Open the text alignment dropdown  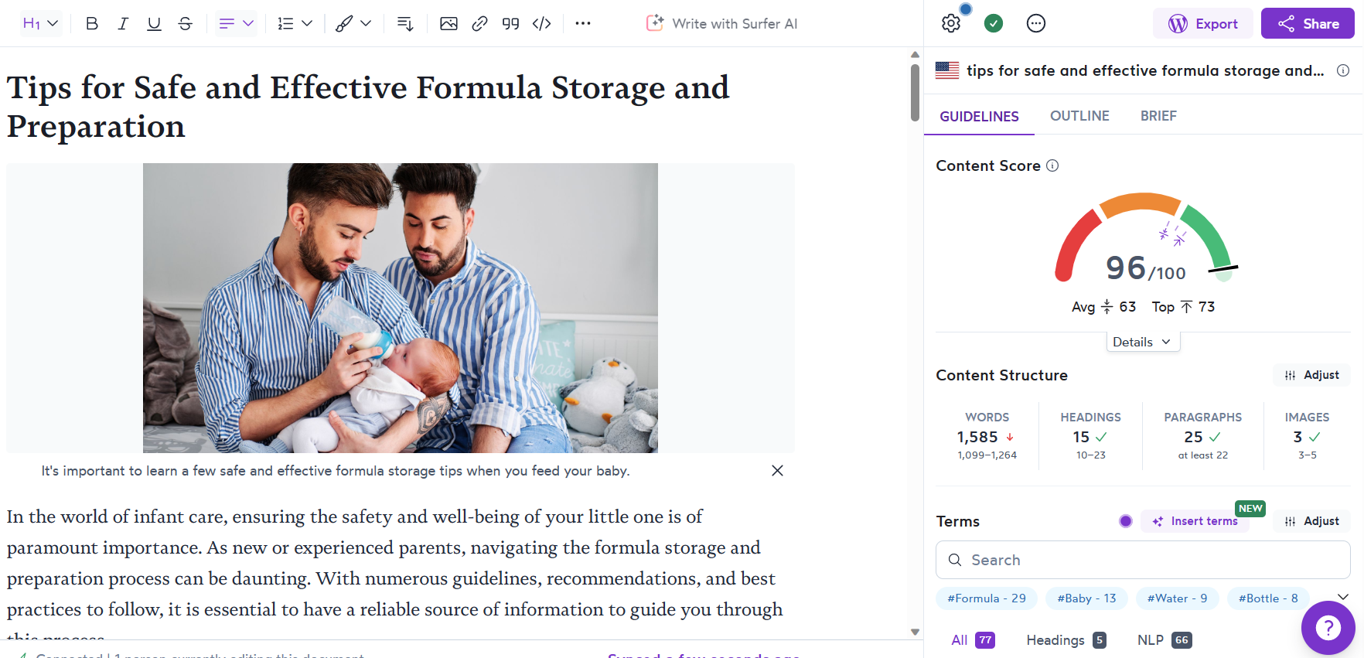[236, 23]
